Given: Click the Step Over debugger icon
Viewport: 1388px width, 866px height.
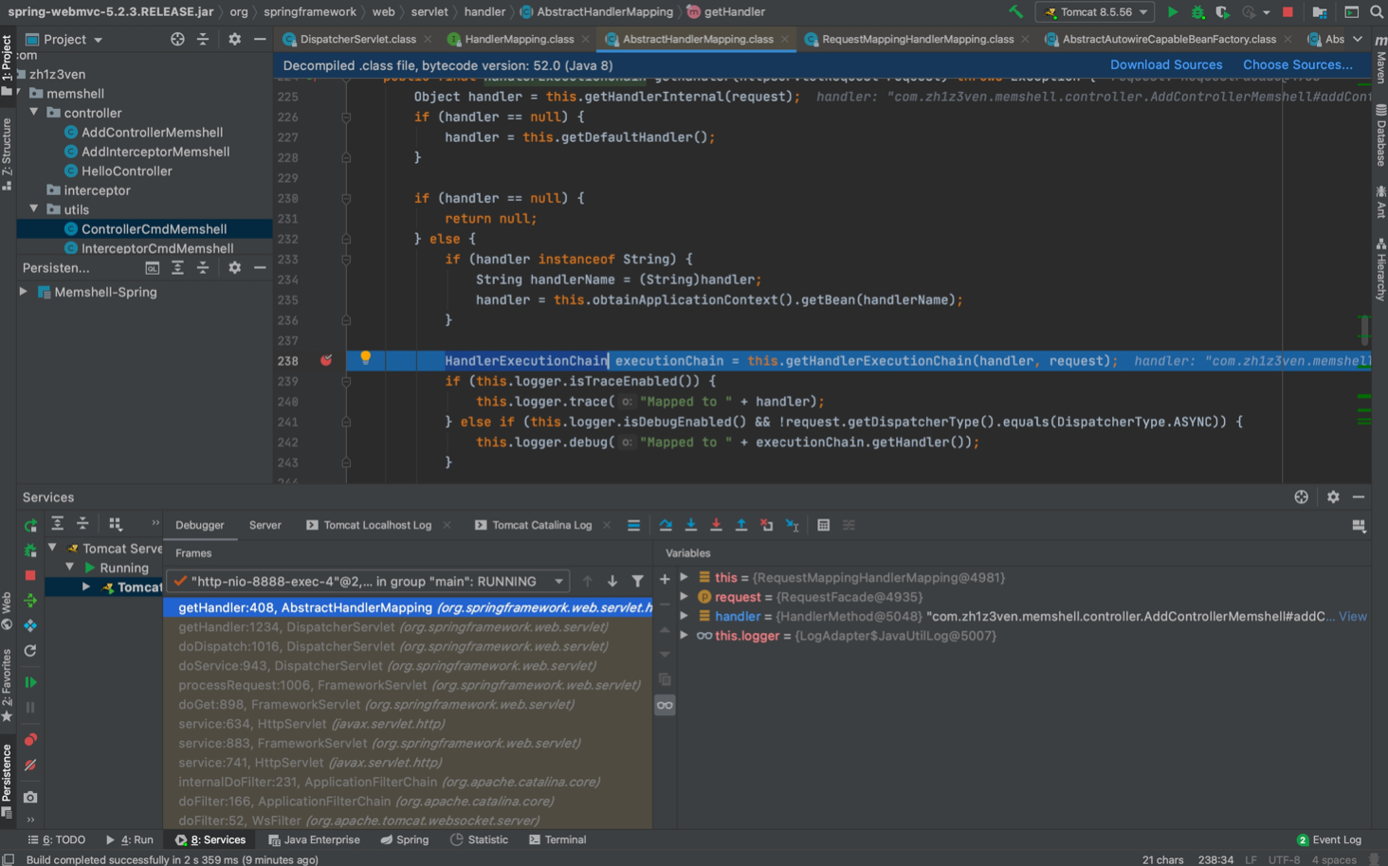Looking at the screenshot, I should 666,525.
